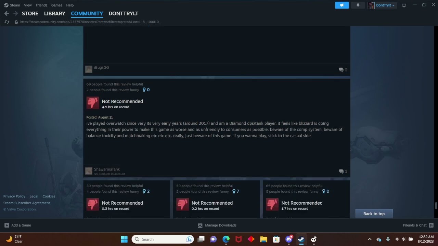The image size is (438, 246).
Task: Open comments on iBugsGG's review
Action: coord(343,70)
